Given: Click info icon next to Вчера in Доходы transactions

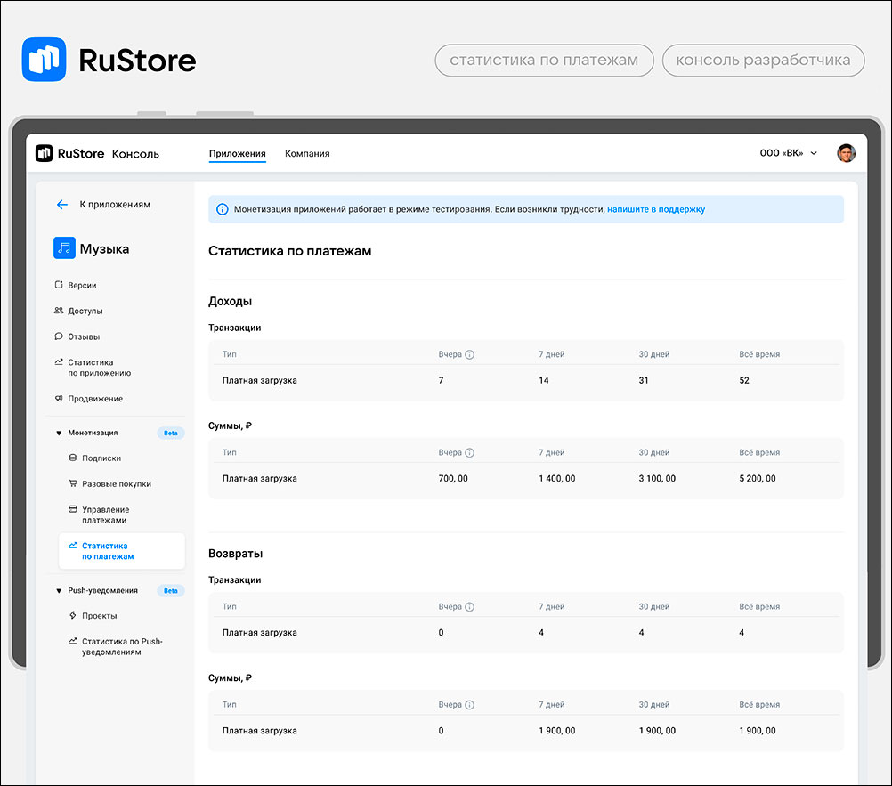Looking at the screenshot, I should tap(470, 355).
